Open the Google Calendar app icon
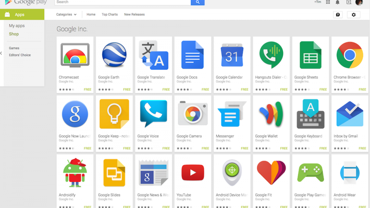Screen dimensions: 370x208 232,55
